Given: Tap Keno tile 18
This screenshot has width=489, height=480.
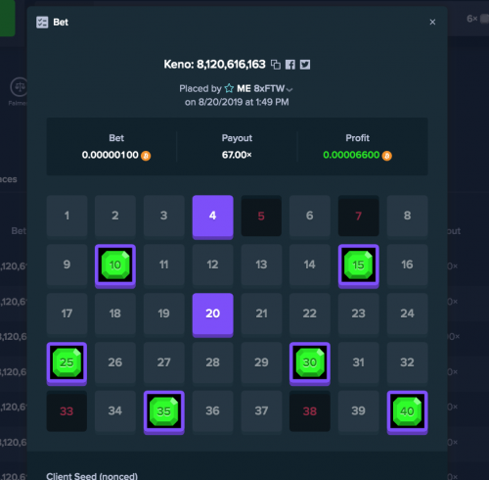Looking at the screenshot, I should pyautogui.click(x=115, y=313).
